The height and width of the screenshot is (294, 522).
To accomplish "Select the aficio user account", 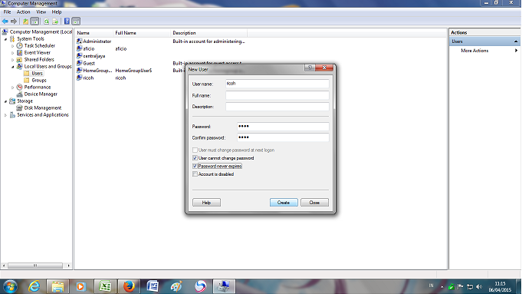I will coord(89,48).
